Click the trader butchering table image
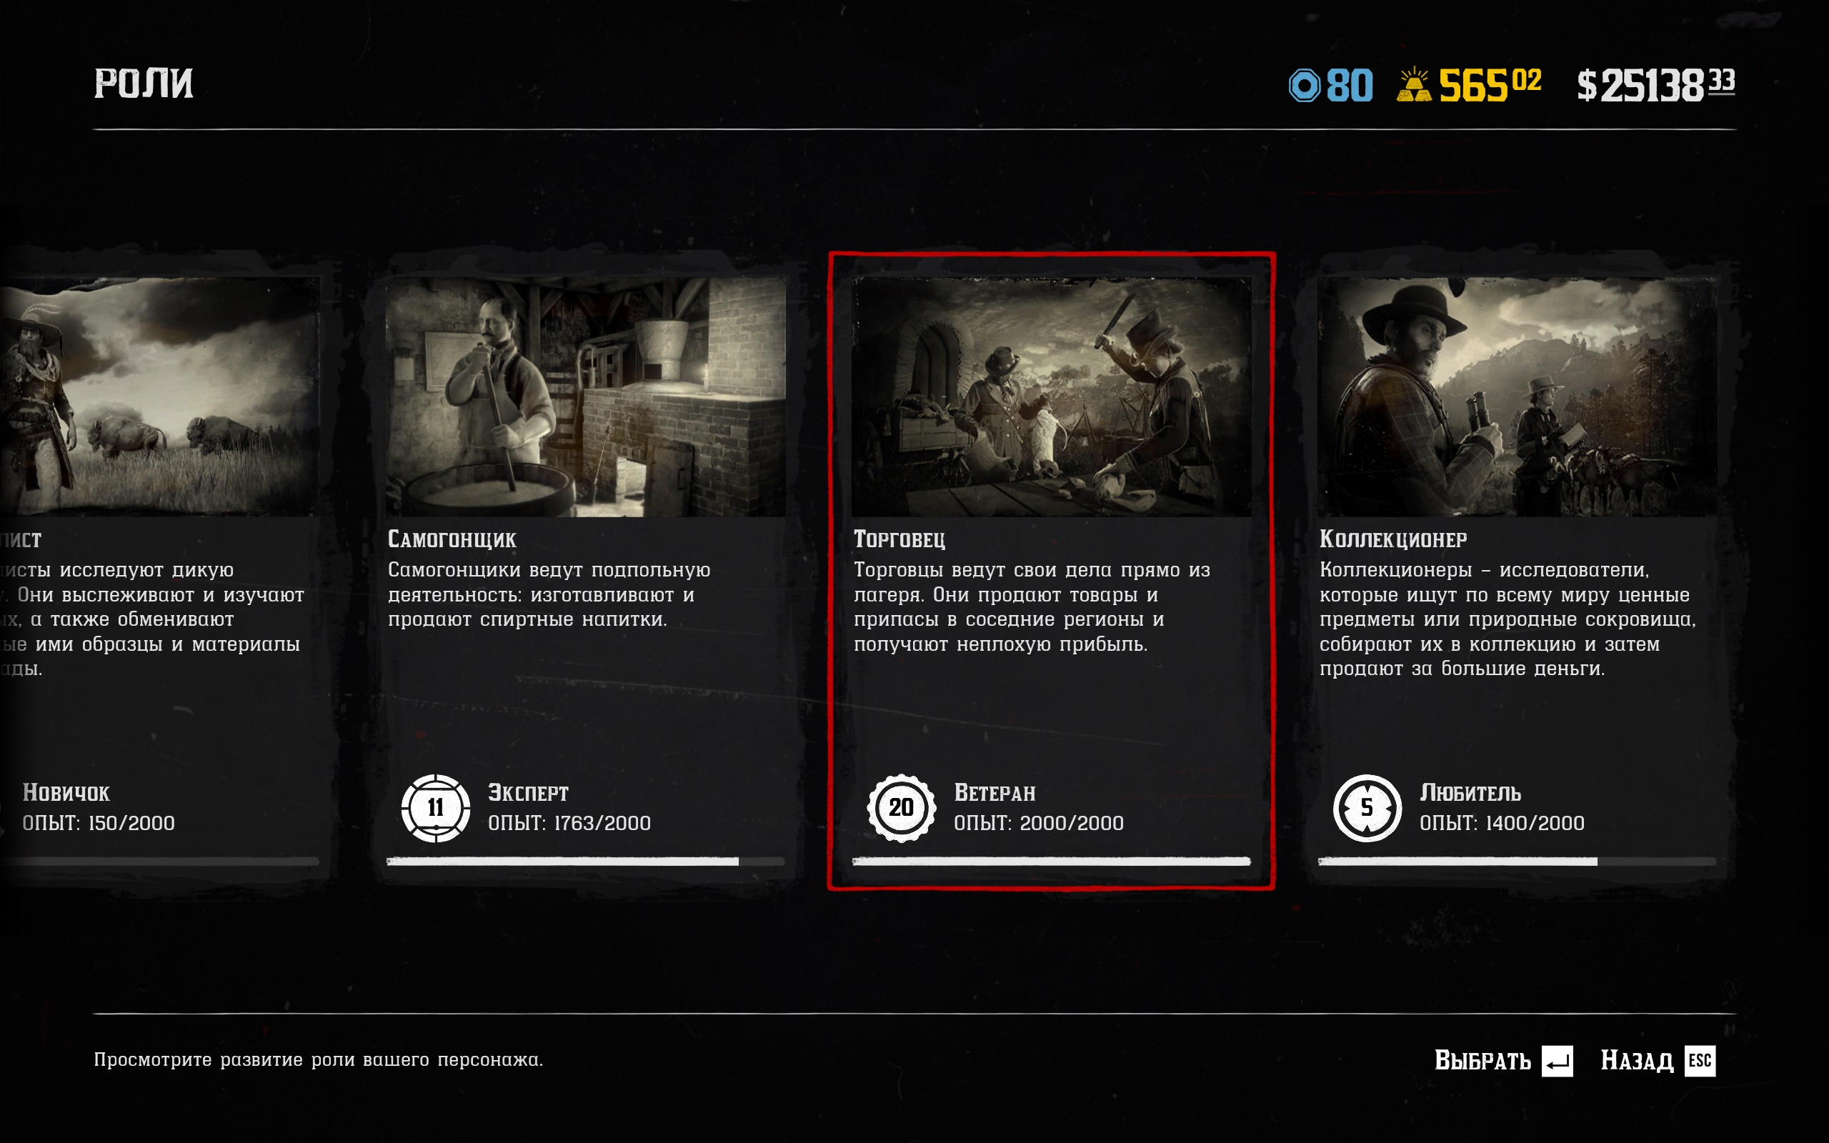Screen dimensions: 1829x1143 [x=1051, y=397]
